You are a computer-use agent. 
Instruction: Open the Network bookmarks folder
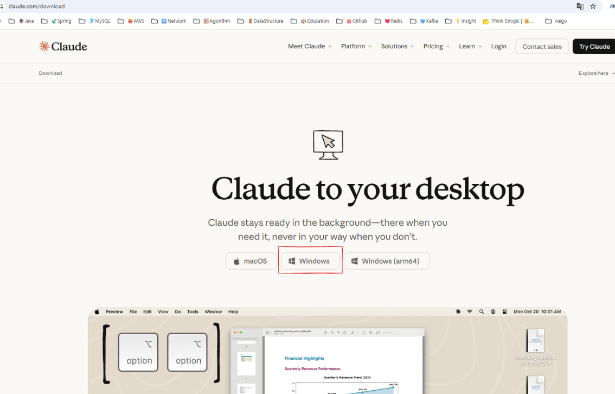pos(169,21)
